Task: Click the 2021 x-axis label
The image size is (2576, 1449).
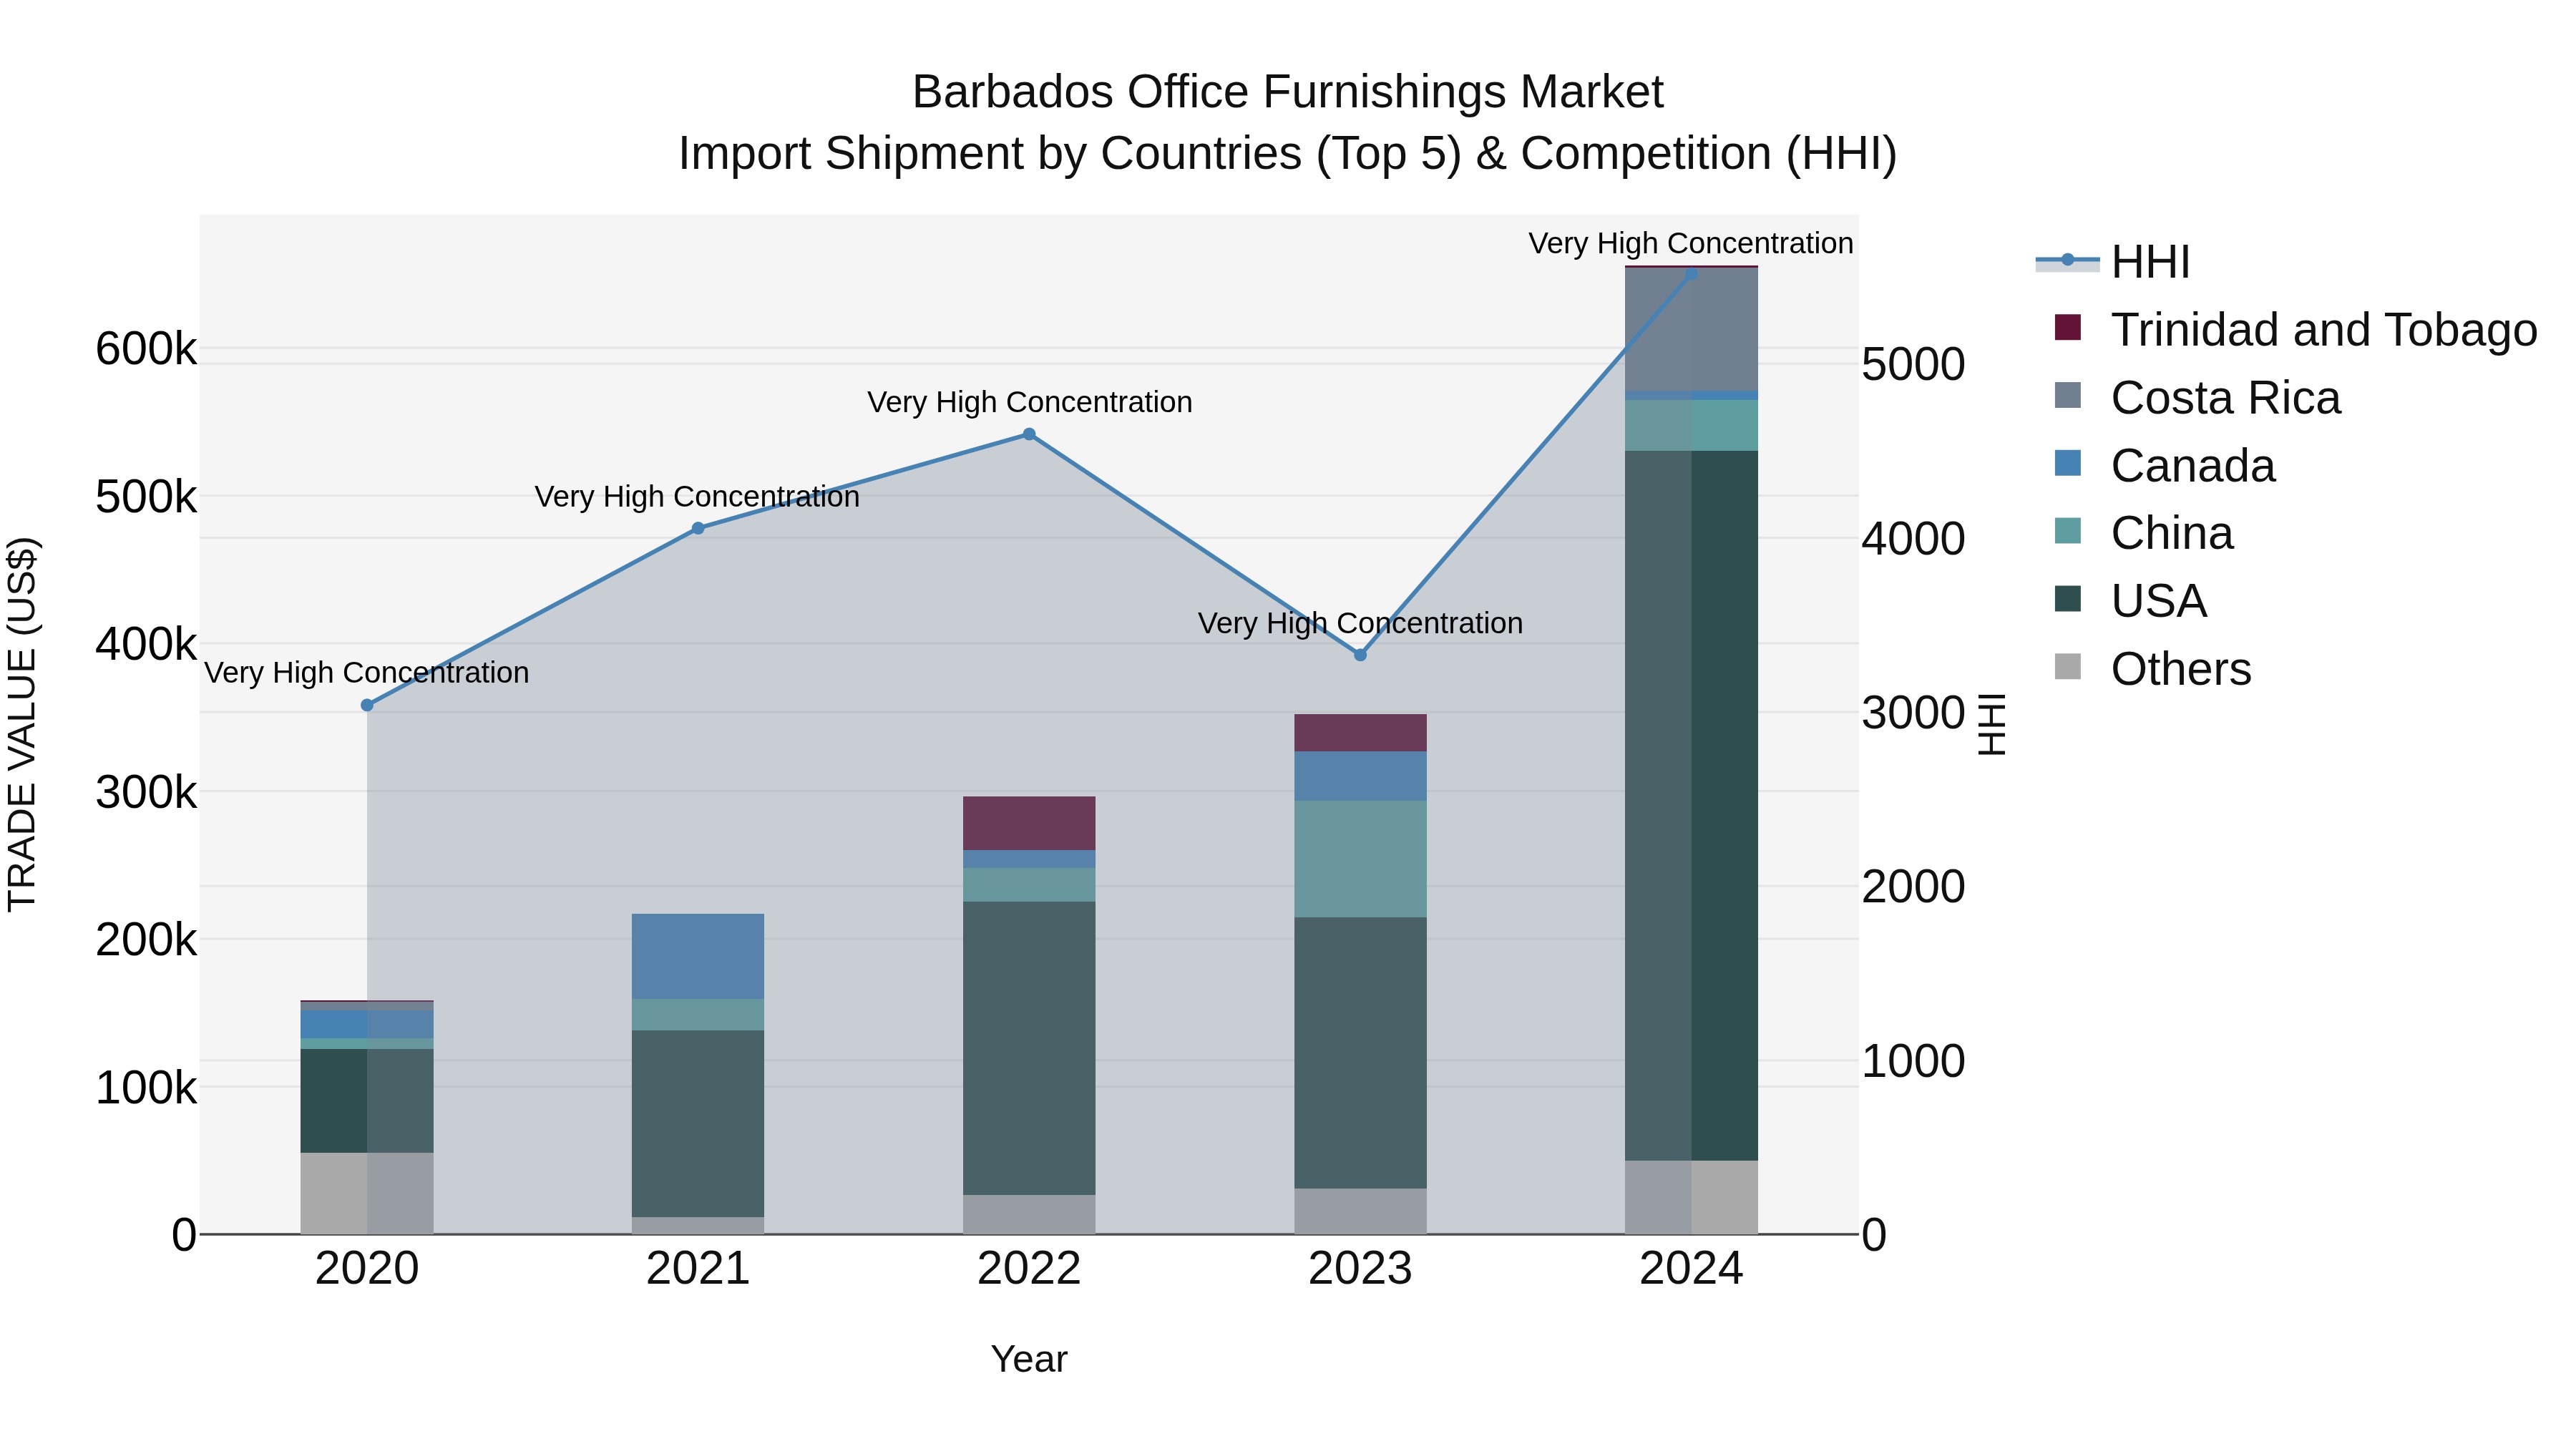Action: pos(698,1269)
